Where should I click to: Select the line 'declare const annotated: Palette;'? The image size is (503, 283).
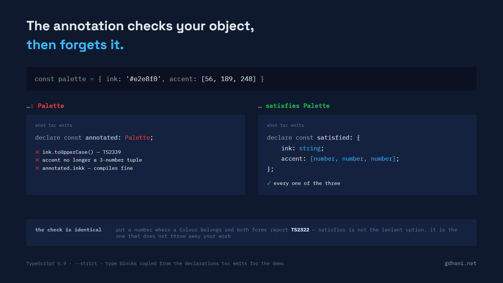(94, 138)
